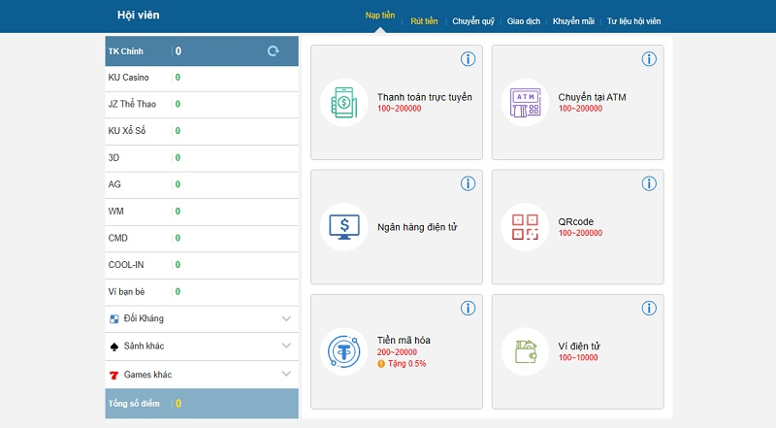Image resolution: width=776 pixels, height=428 pixels.
Task: Open info icon on Chuyển tại ATM card
Action: click(x=649, y=59)
